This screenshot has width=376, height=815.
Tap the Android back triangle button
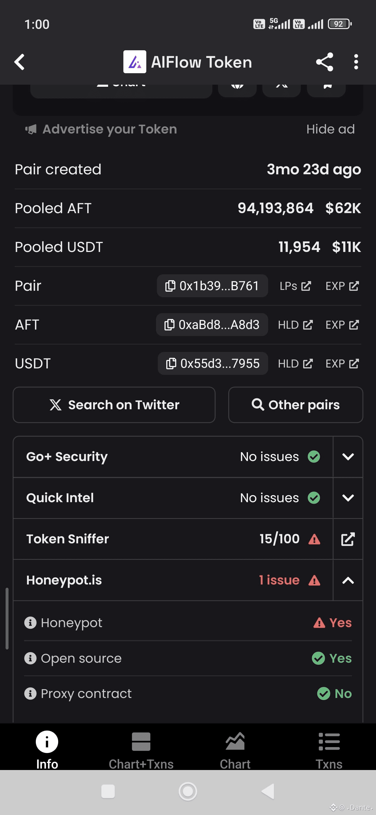click(268, 791)
